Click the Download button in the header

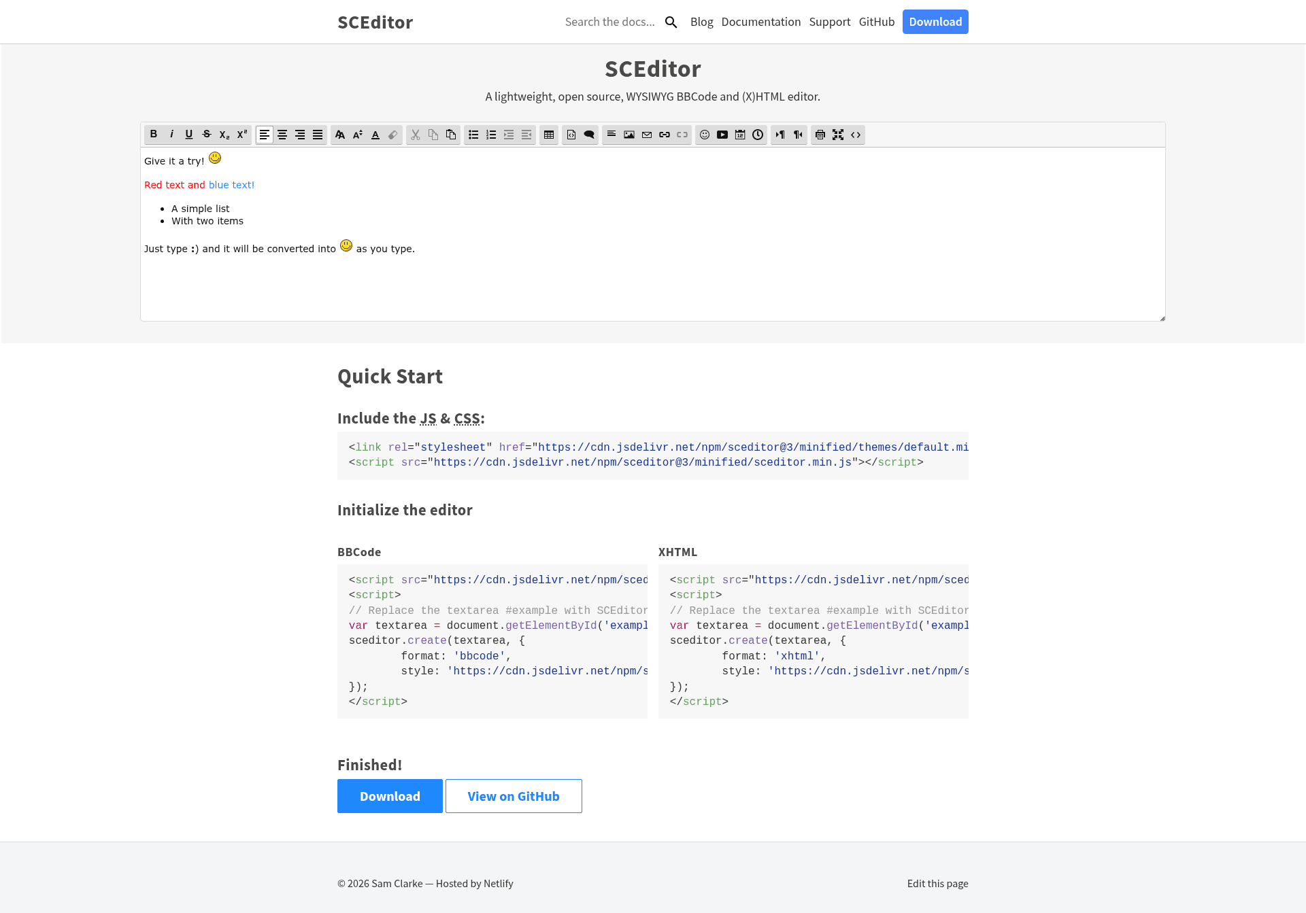pos(935,22)
